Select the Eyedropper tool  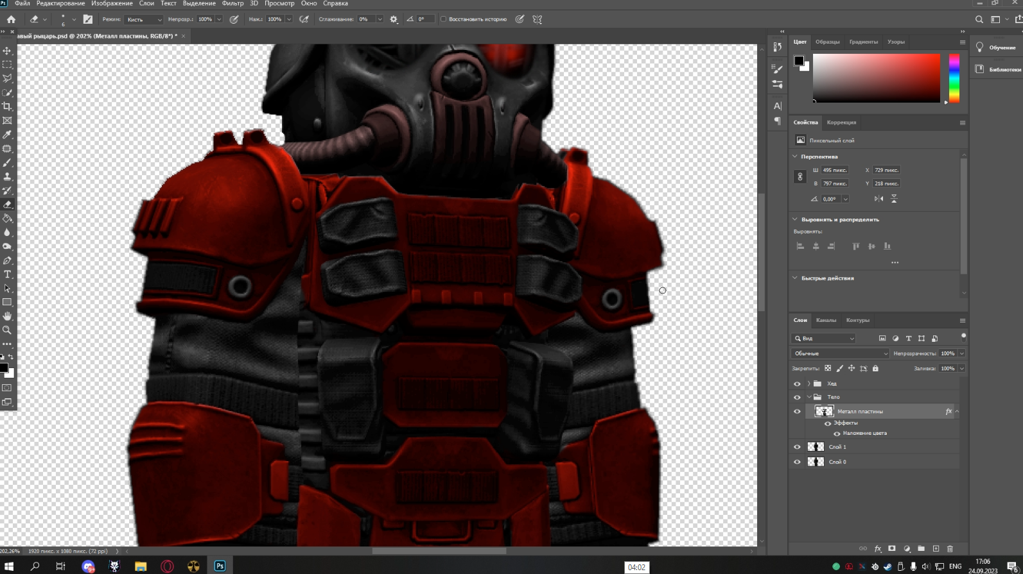(x=7, y=135)
